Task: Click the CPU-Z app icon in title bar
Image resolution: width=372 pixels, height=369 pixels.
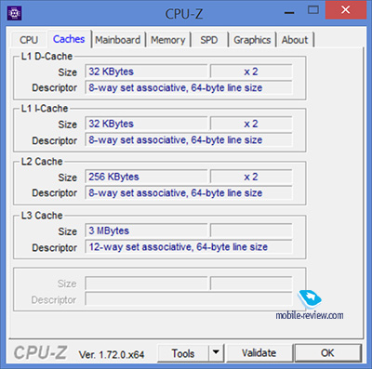Action: pyautogui.click(x=14, y=13)
